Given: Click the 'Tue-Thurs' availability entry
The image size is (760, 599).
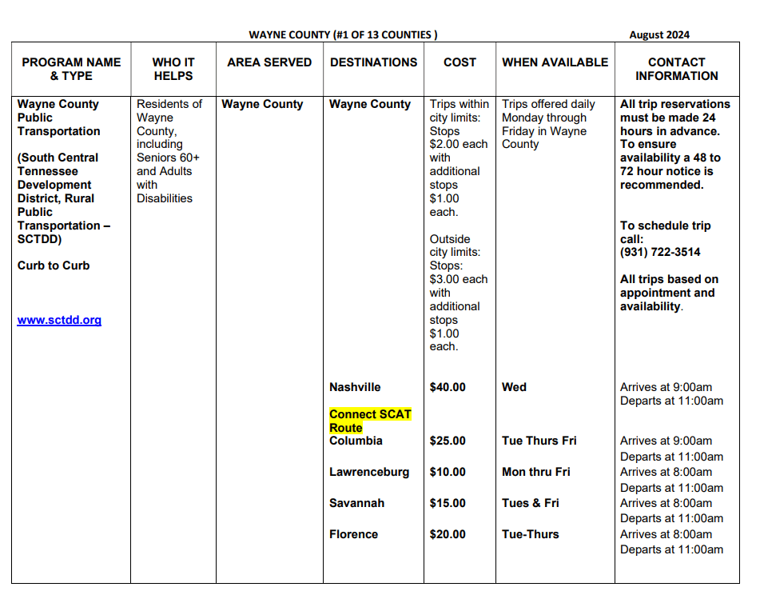Looking at the screenshot, I should (531, 534).
